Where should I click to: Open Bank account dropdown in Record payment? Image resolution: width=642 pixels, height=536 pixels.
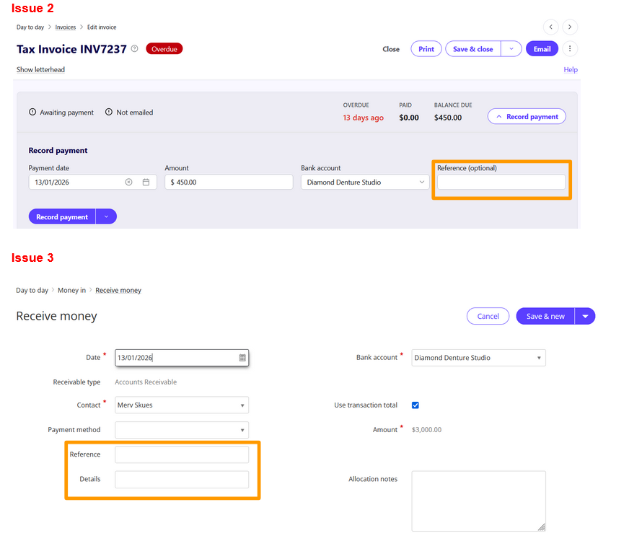365,183
